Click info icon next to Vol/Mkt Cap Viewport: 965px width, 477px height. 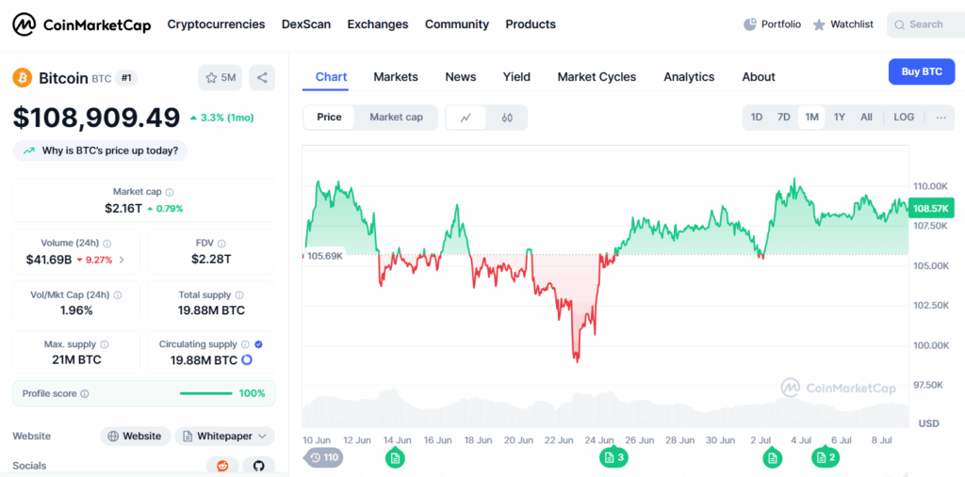point(117,295)
